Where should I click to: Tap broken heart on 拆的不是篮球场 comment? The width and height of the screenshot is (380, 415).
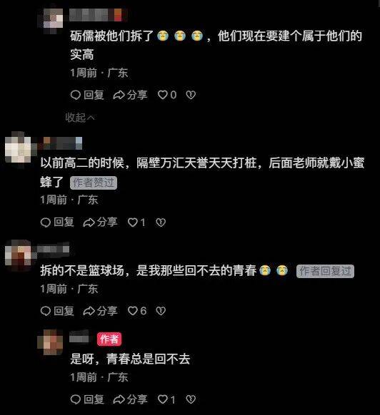pyautogui.click(x=161, y=311)
